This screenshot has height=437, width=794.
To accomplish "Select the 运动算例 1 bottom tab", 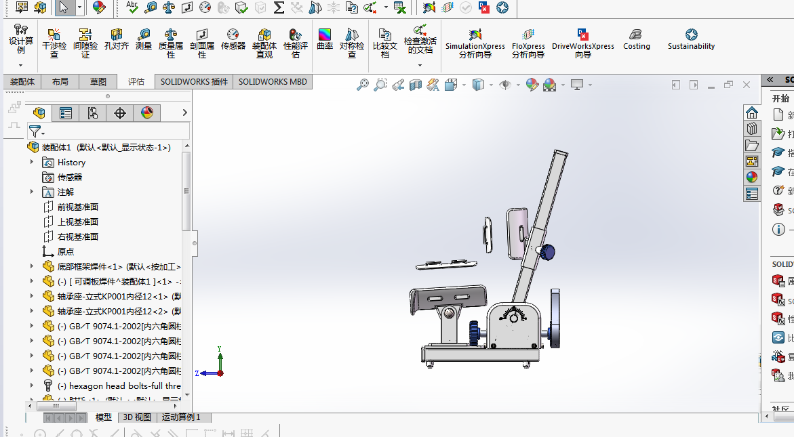I will coord(181,417).
